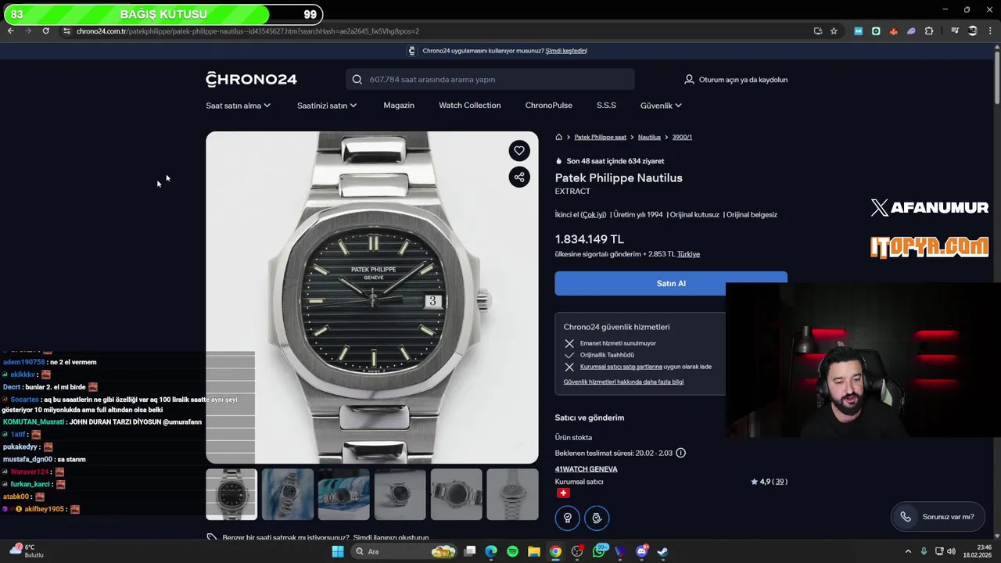Install the Chrono24 app from the address bar icon
Viewport: 1001px width, 563px height.
point(818,30)
